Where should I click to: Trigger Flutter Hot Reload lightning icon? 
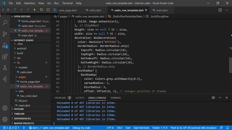click(35, 10)
